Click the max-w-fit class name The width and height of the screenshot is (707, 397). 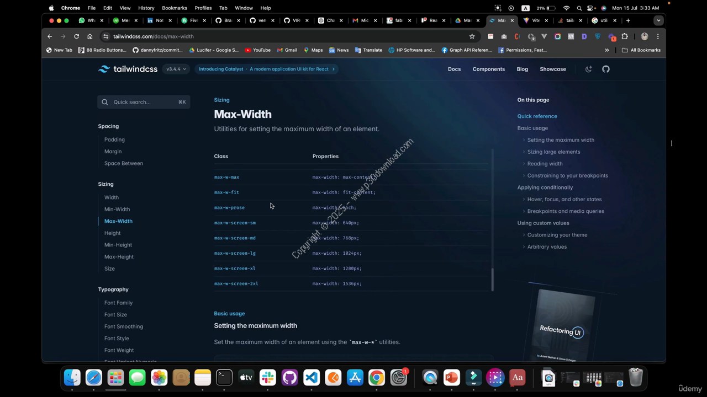coord(226,192)
